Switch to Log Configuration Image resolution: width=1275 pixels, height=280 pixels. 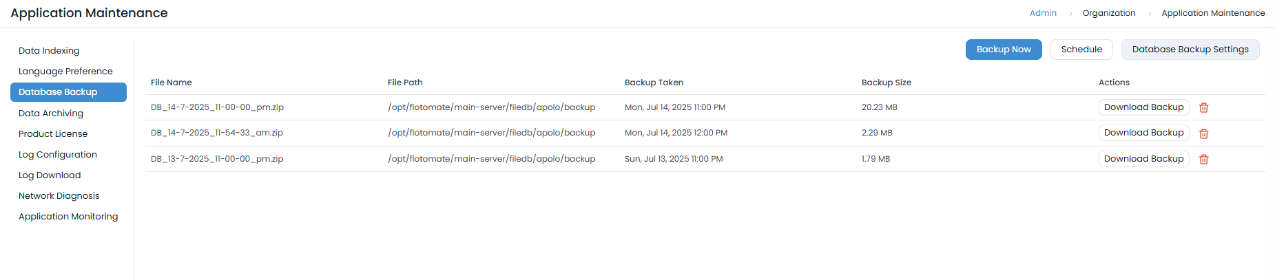click(58, 155)
